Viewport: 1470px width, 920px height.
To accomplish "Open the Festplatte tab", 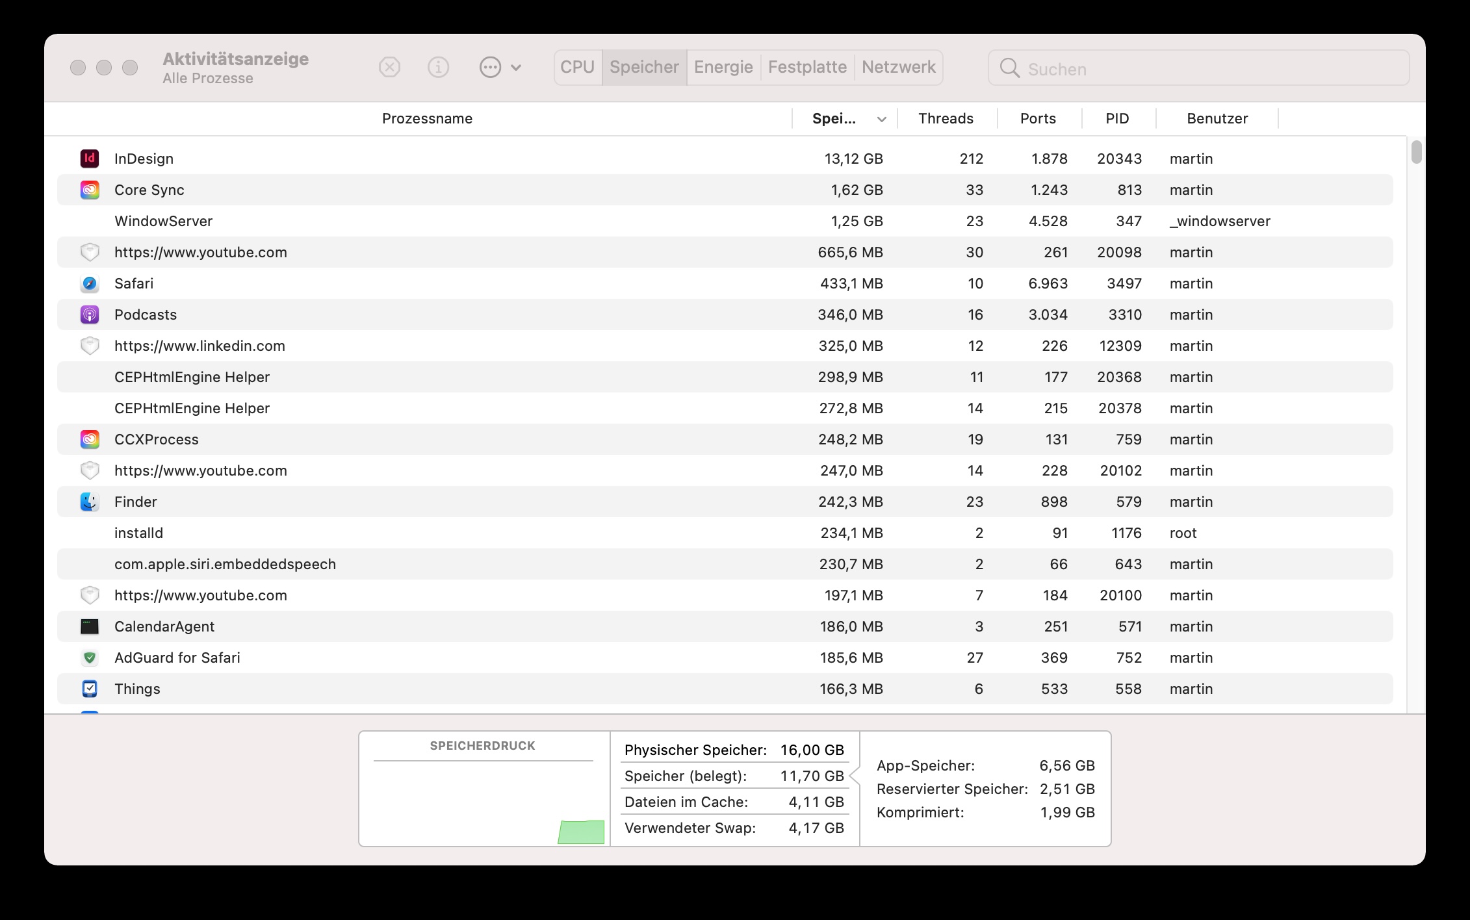I will coord(807,67).
